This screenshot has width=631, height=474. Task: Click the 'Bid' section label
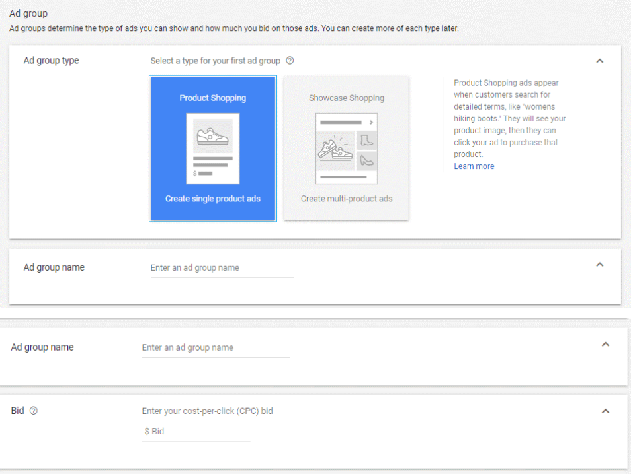[x=17, y=411]
